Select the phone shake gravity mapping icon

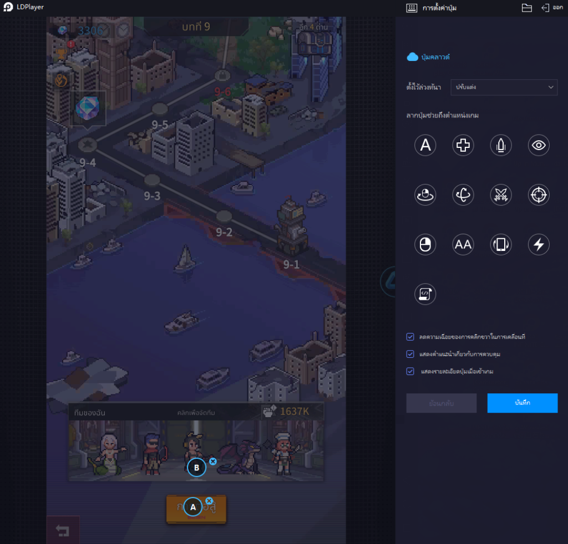[x=501, y=244]
